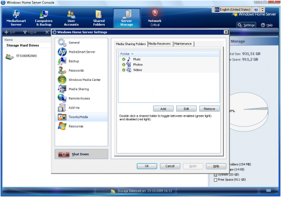Click Storage Hard Drives group heading

coord(22,46)
